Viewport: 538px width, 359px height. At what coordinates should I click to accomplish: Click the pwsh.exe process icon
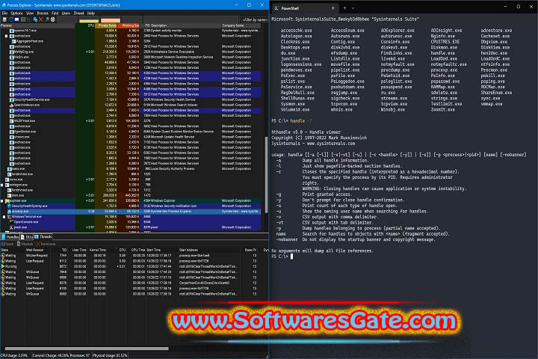(x=12, y=227)
